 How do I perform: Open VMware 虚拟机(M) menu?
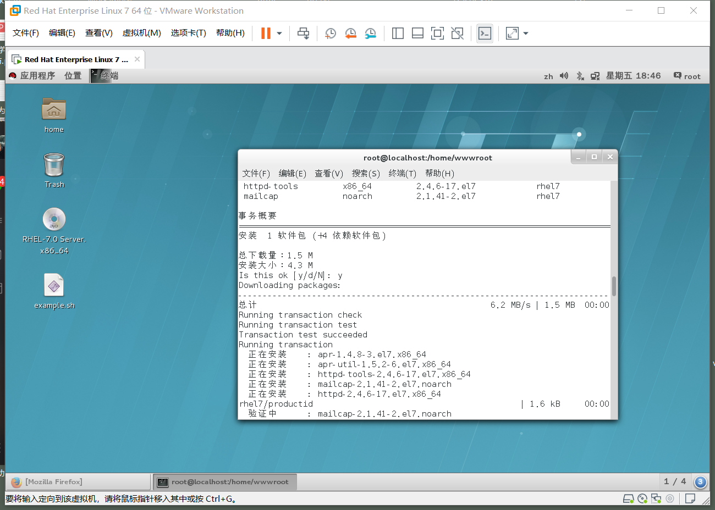pyautogui.click(x=142, y=33)
